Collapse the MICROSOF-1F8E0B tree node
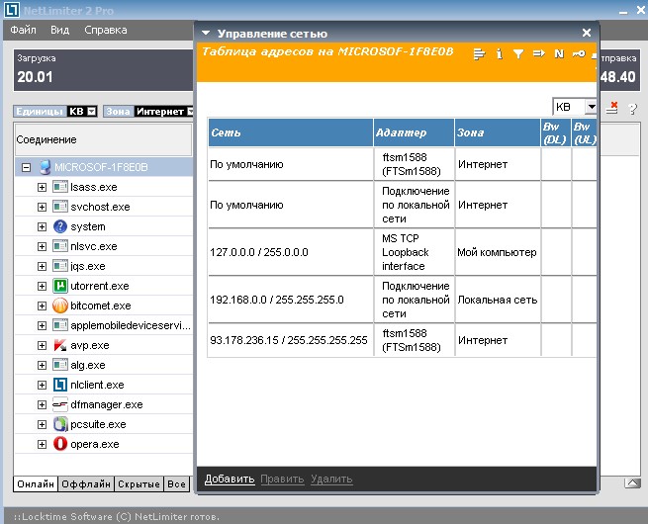The width and height of the screenshot is (648, 524). [x=26, y=167]
